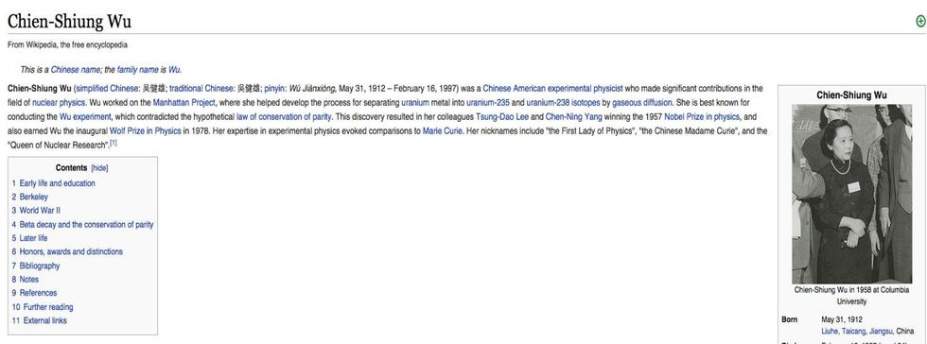Select 'May 31, 1912' in the infobox

coord(843,319)
